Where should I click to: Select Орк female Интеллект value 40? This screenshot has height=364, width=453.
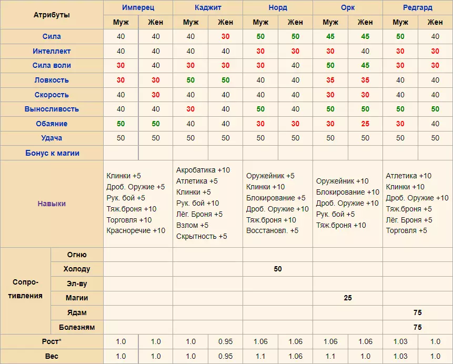[365, 51]
